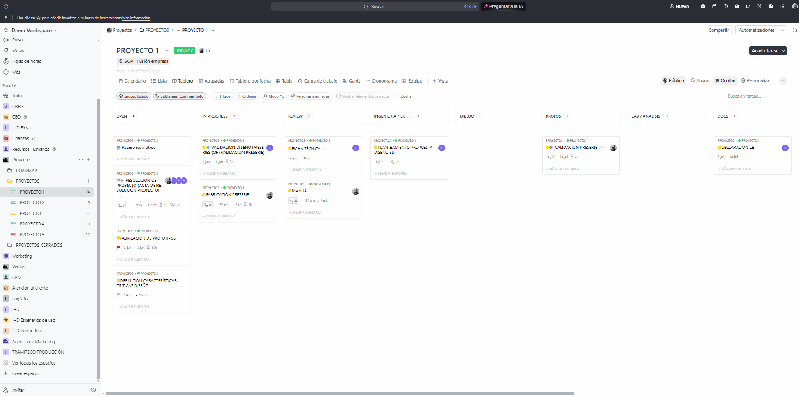Toggle the Personas asignadas filter
Image resolution: width=799 pixels, height=396 pixels.
(310, 96)
